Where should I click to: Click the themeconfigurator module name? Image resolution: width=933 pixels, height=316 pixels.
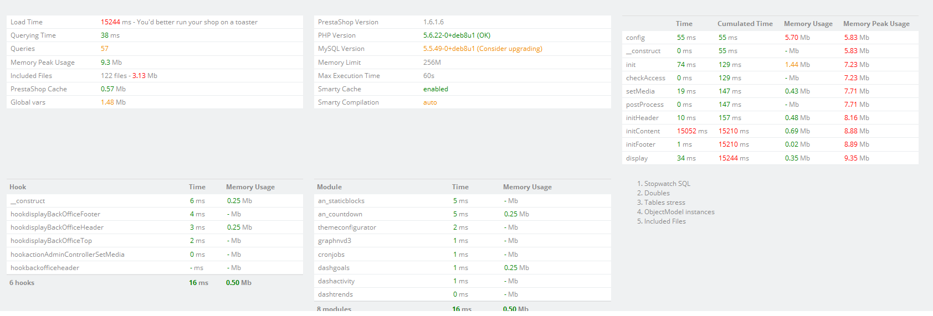coord(347,227)
